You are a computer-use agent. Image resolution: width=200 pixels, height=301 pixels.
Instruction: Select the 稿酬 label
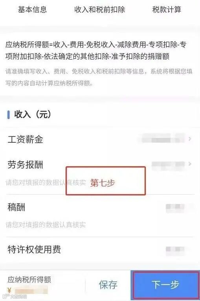tap(16, 207)
